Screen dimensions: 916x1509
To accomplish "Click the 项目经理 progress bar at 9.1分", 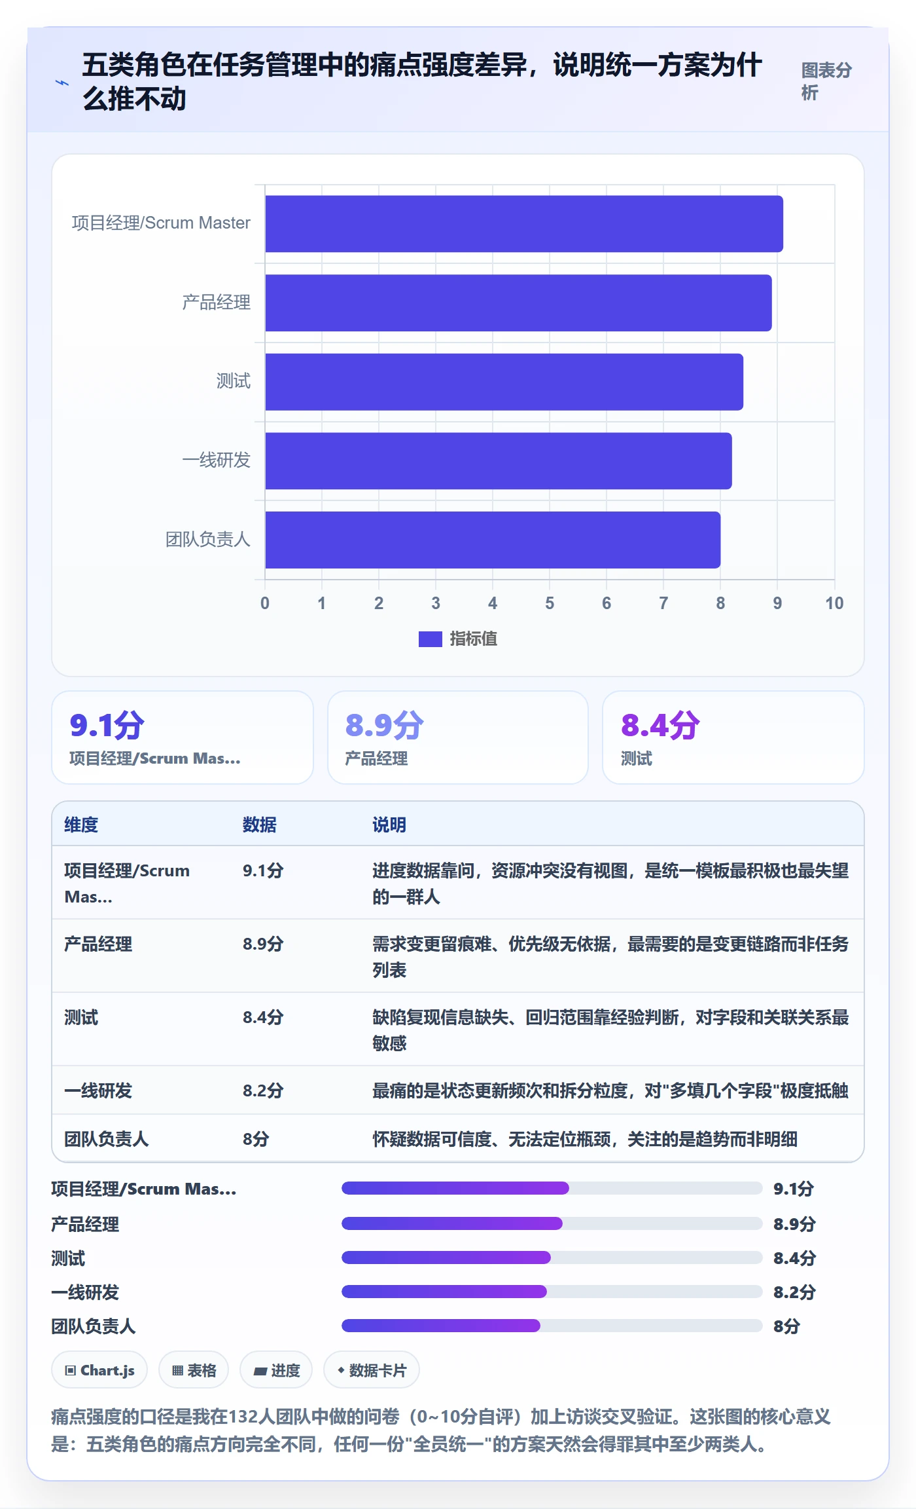I will pos(552,1188).
